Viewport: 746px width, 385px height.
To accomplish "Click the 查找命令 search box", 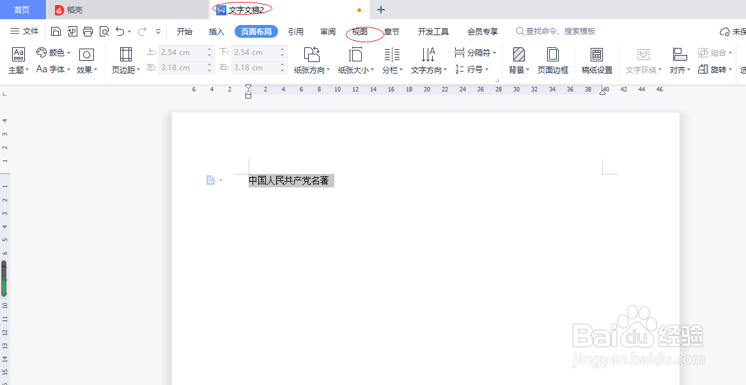I will pos(553,31).
